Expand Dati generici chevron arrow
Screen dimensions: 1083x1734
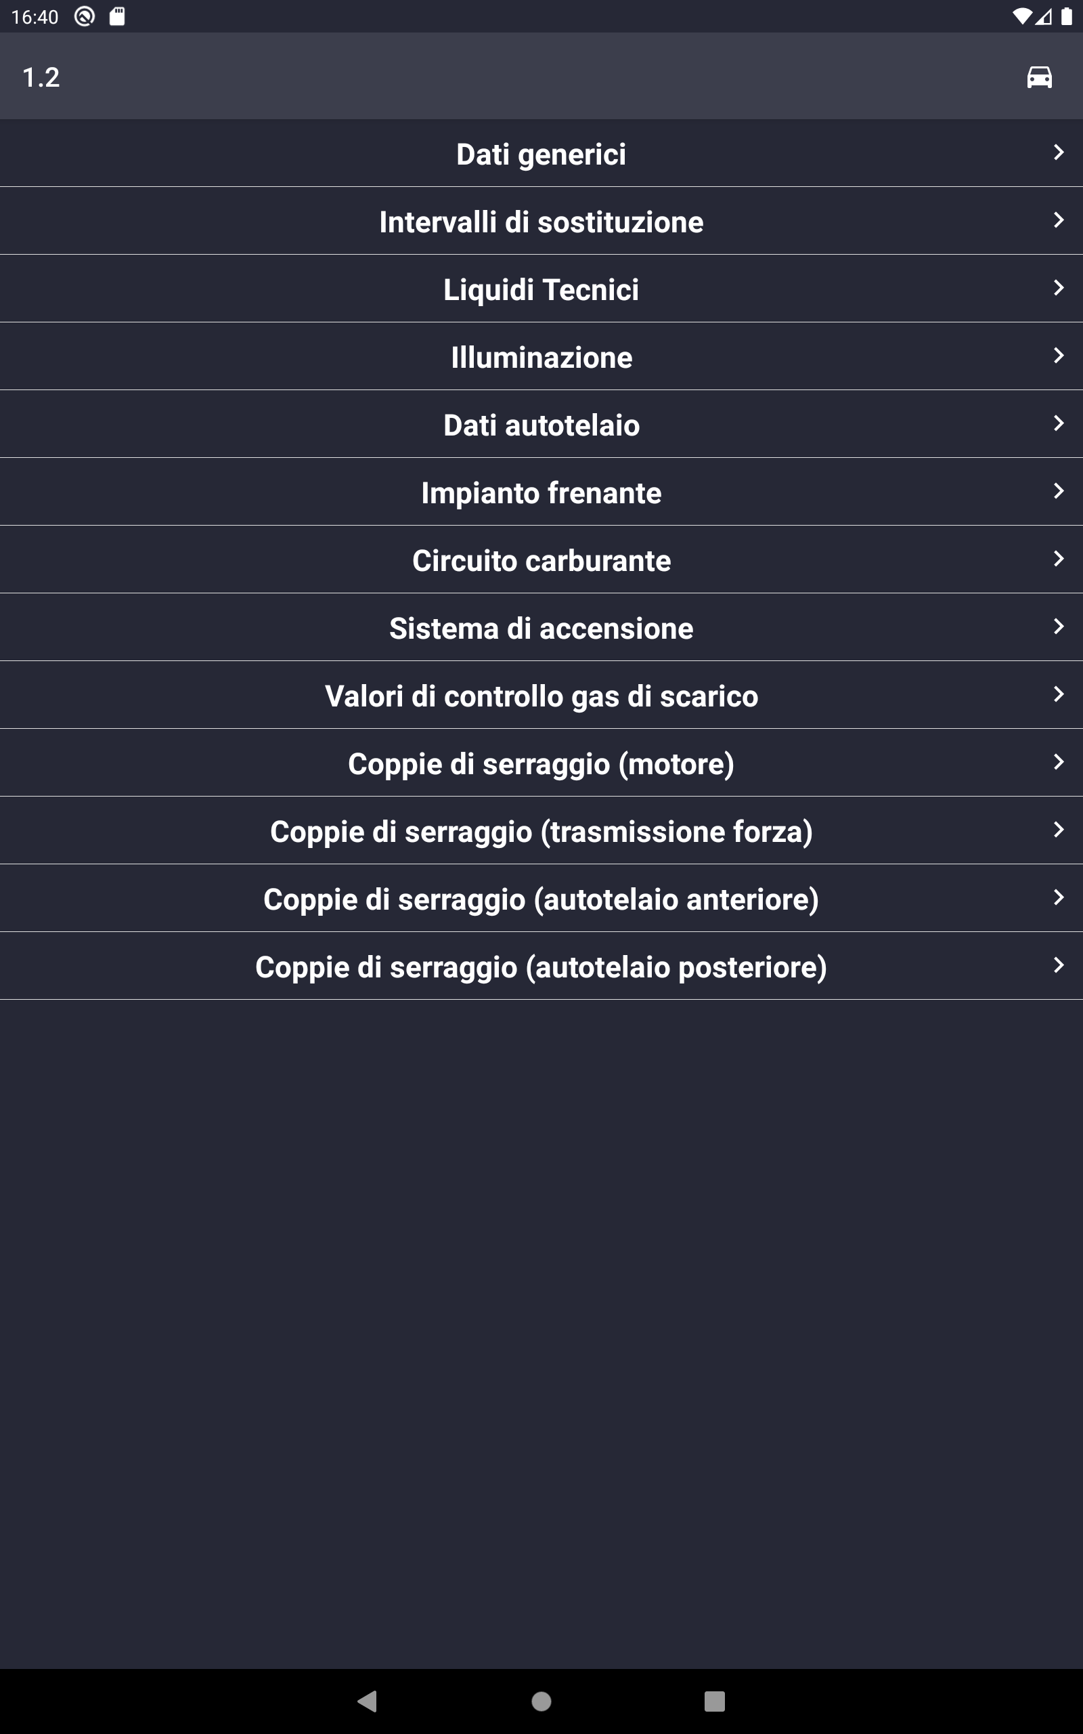(x=1059, y=152)
